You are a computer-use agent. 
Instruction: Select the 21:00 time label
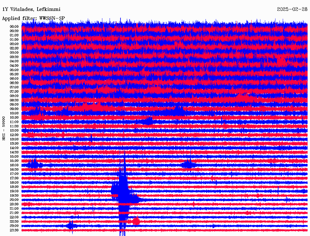(x=14, y=208)
